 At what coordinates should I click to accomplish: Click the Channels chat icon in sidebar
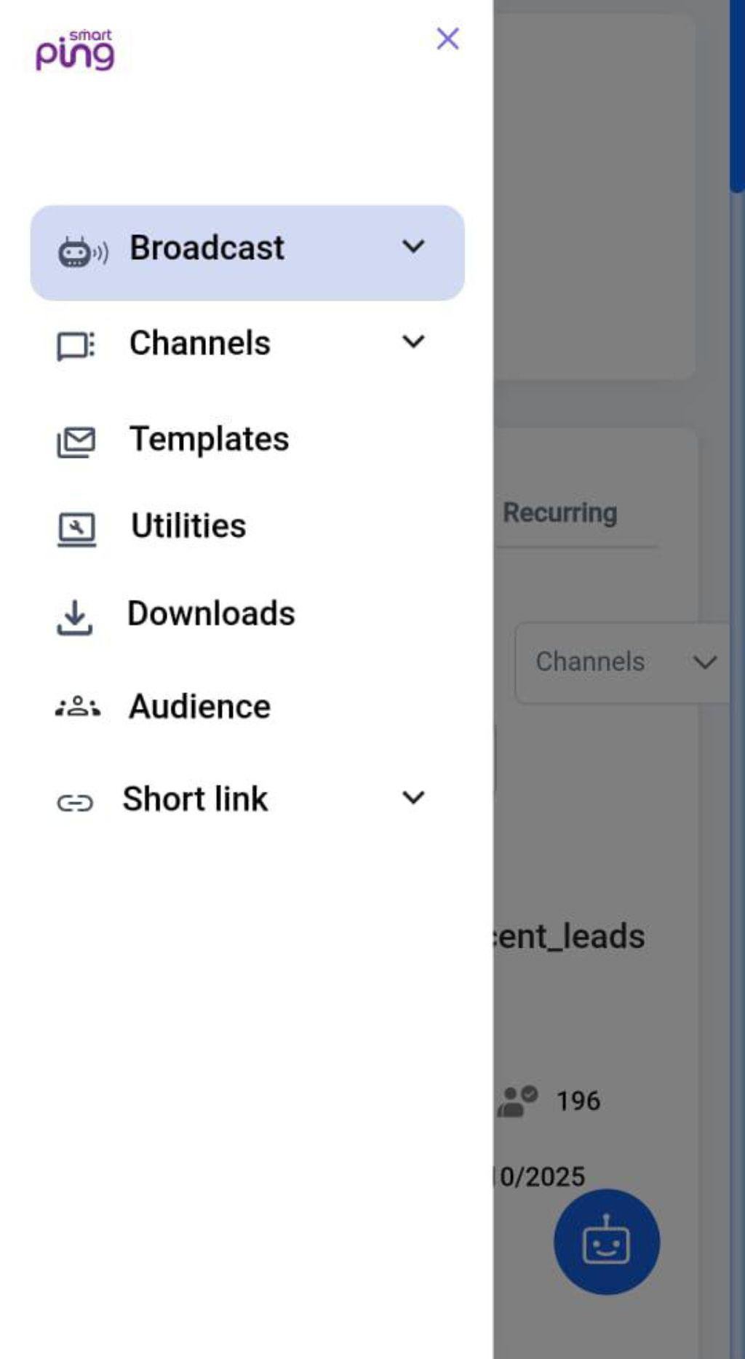coord(76,346)
